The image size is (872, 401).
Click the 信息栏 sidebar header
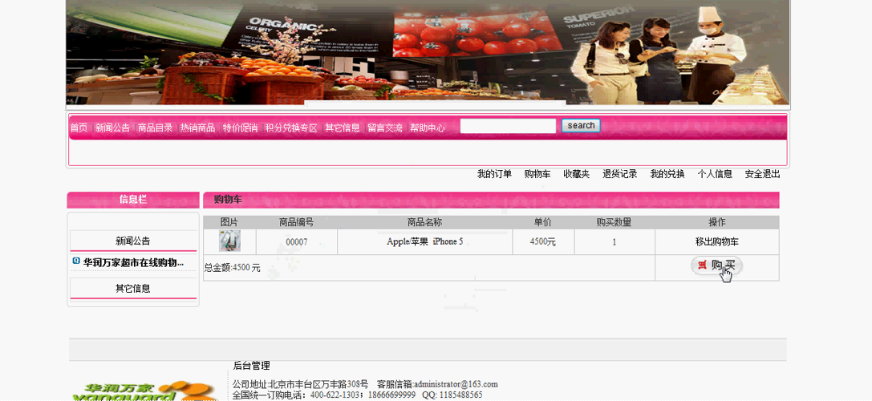[x=133, y=200]
